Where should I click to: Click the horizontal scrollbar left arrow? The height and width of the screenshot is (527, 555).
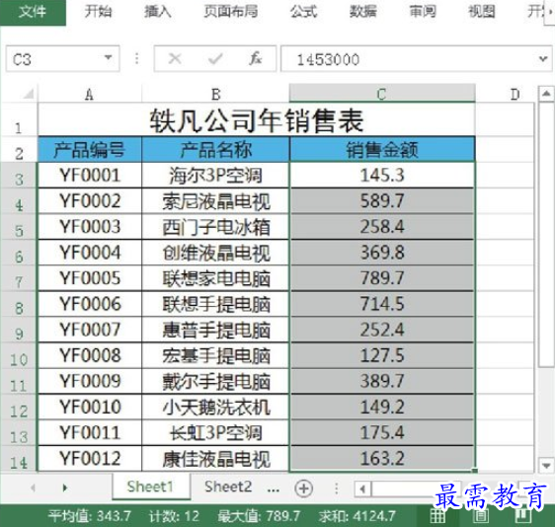coord(362,489)
